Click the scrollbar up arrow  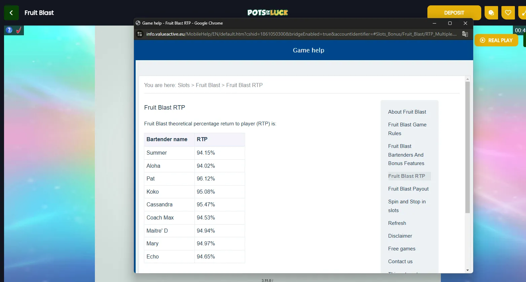(x=467, y=79)
